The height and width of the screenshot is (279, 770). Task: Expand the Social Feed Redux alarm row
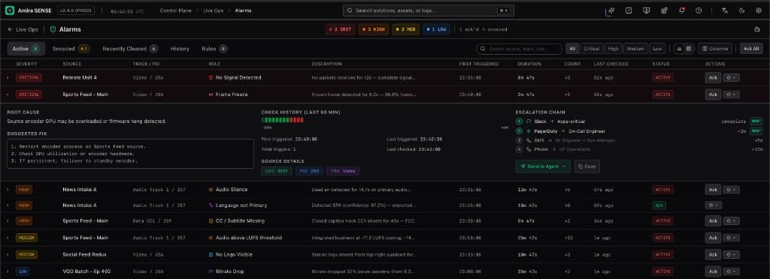tap(8, 254)
